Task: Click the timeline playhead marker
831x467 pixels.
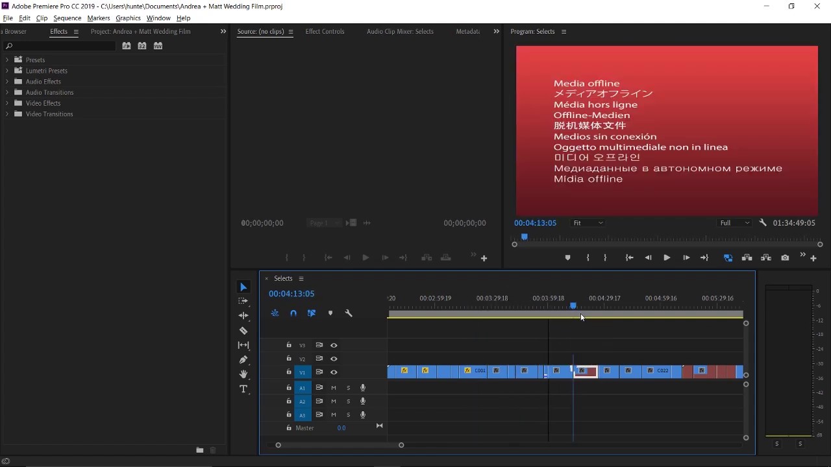Action: pyautogui.click(x=573, y=305)
